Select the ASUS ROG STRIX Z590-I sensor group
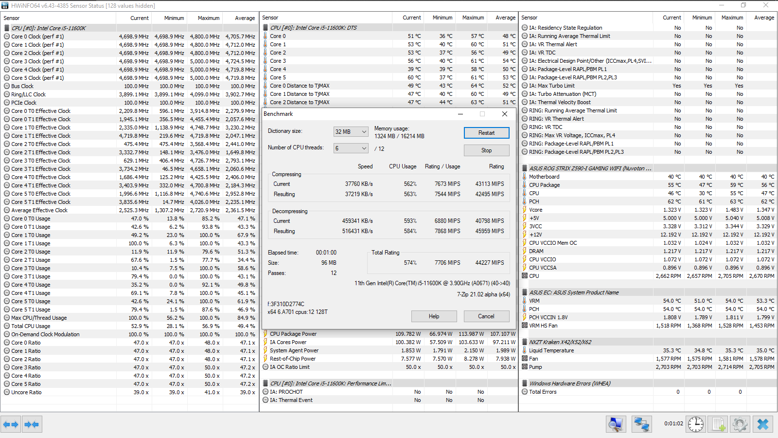 pyautogui.click(x=590, y=168)
